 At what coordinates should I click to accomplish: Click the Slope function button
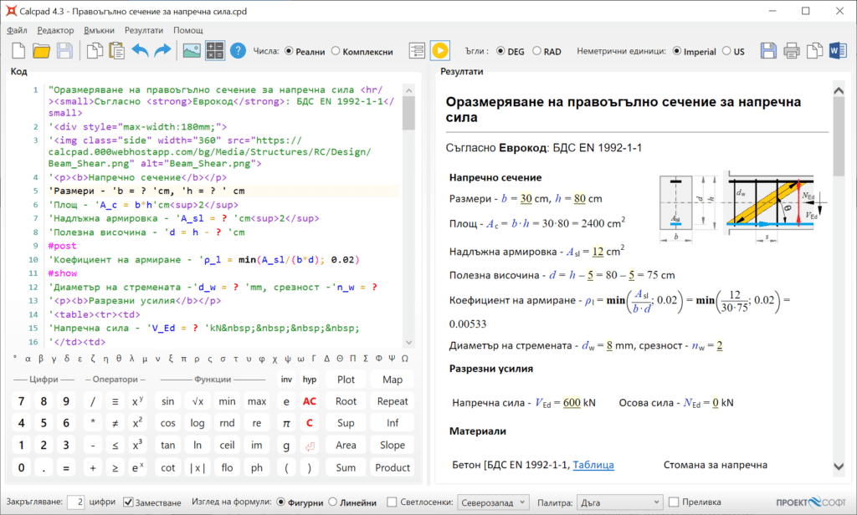click(x=393, y=446)
